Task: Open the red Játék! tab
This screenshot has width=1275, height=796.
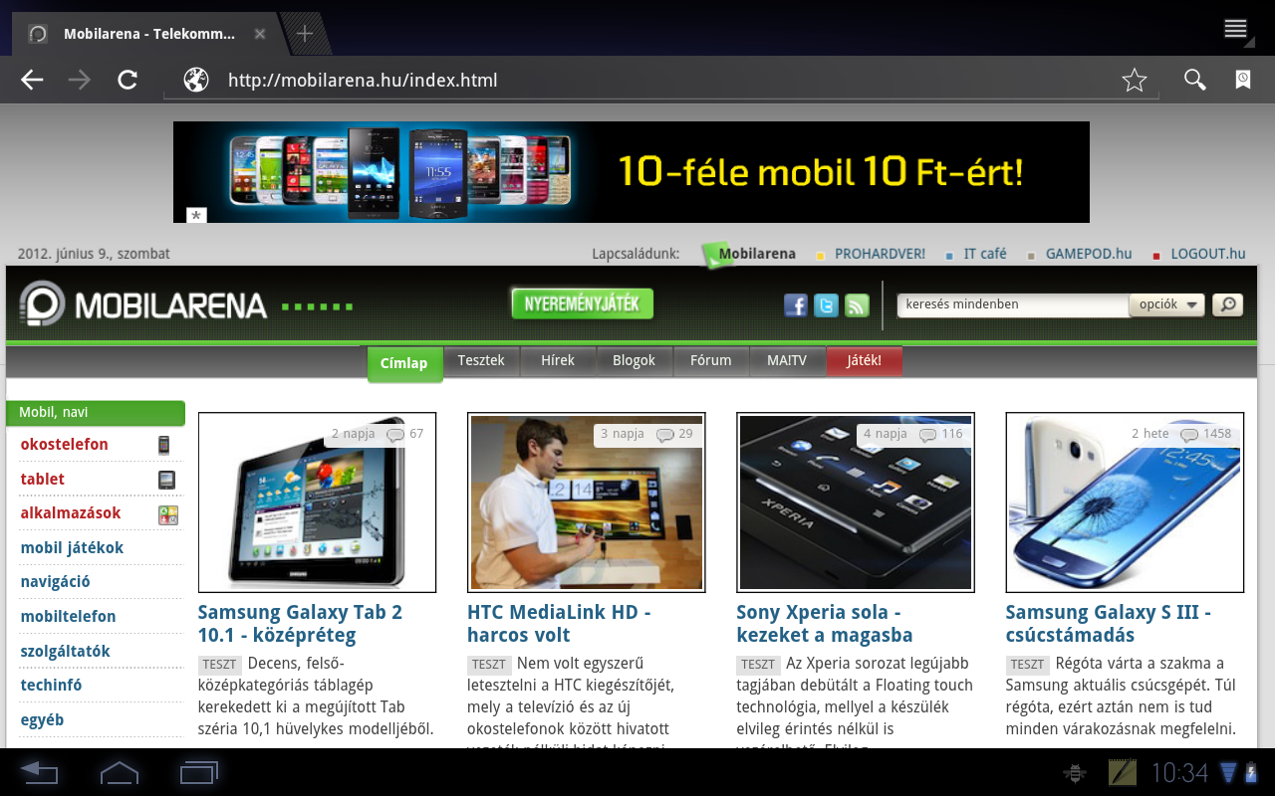Action: (x=864, y=360)
